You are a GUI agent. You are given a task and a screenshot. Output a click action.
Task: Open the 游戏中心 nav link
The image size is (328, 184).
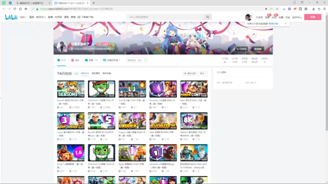[x=41, y=17]
